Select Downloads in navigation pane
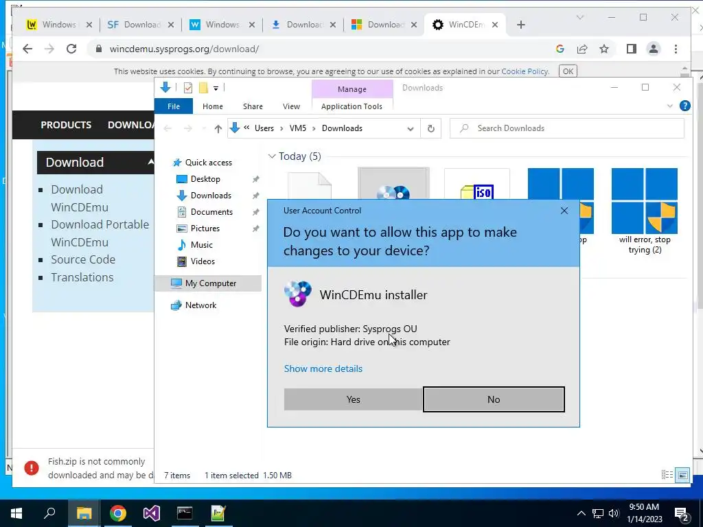This screenshot has width=703, height=527. pos(211,196)
